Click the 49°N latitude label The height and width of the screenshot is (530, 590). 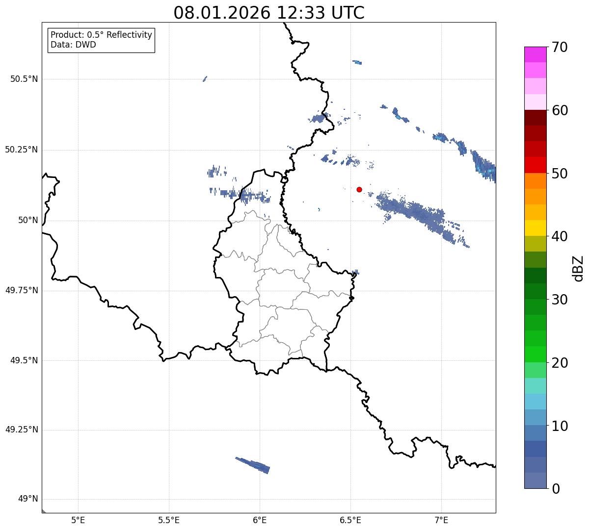click(28, 499)
